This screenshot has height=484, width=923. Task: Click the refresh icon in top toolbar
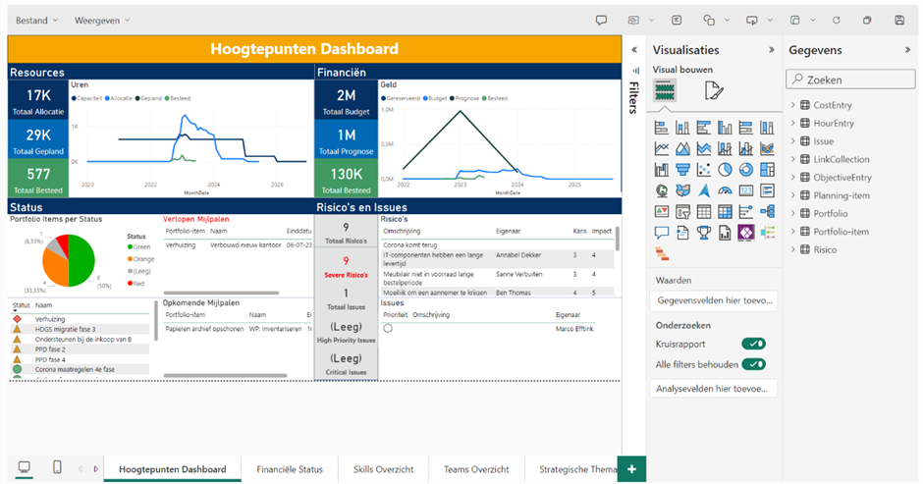[x=836, y=20]
